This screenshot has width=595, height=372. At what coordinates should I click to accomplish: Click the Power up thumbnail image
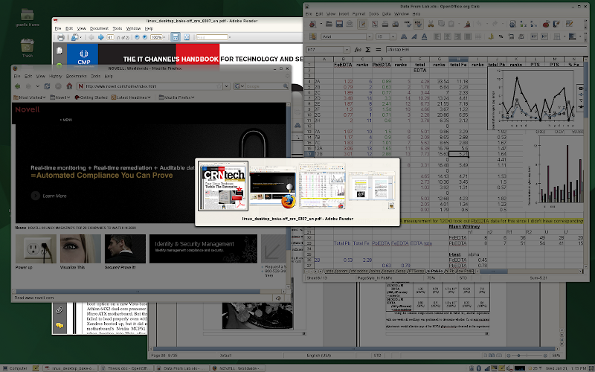tap(36, 248)
